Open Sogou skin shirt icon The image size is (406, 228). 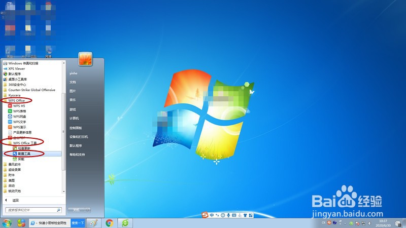[x=245, y=215]
